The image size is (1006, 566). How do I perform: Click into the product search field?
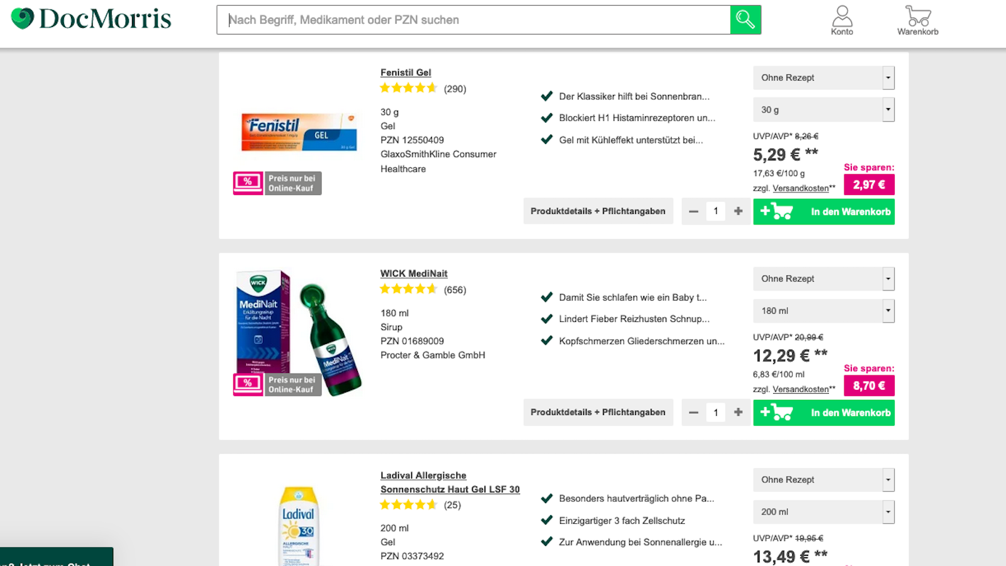(473, 20)
